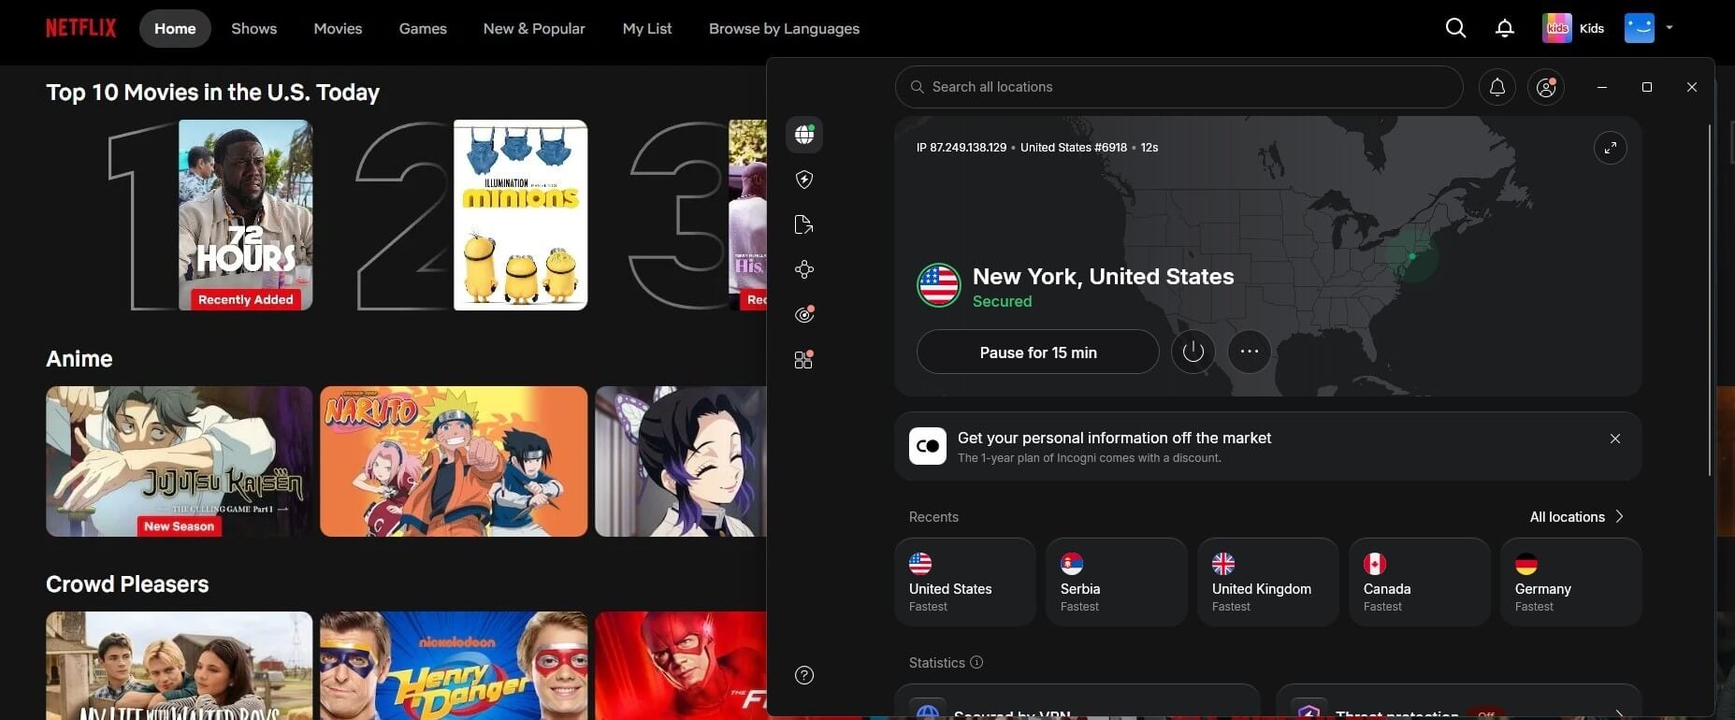Disconnect using the power button
This screenshot has height=720, width=1735.
[1193, 352]
